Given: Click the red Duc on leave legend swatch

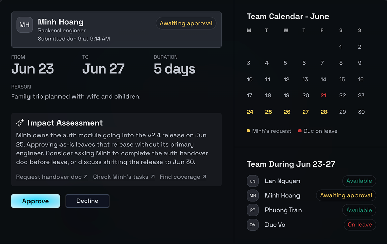Looking at the screenshot, I should (300, 131).
